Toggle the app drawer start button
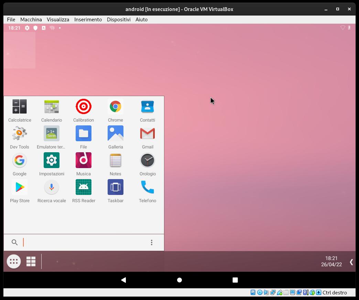This screenshot has height=300, width=359. pos(14,261)
